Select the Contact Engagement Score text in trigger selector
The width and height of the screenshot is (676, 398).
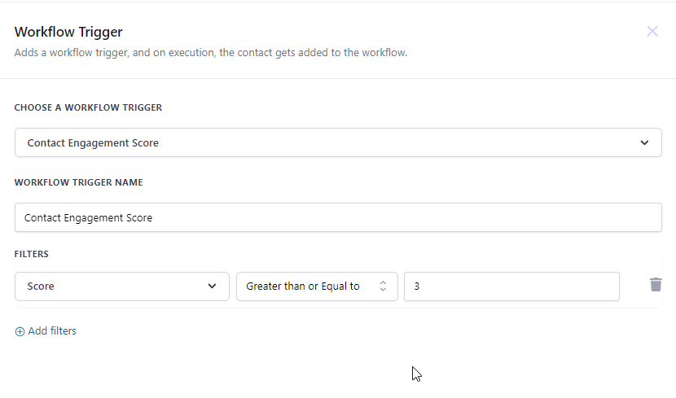(x=93, y=142)
